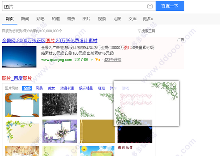The width and height of the screenshot is (220, 156).
Task: Open the 音乐 tab
Action: [x=71, y=19]
